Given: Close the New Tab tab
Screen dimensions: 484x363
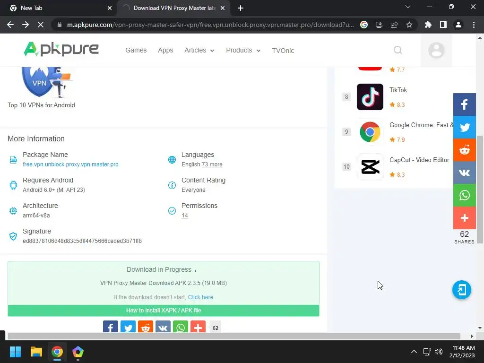Looking at the screenshot, I should 109,8.
